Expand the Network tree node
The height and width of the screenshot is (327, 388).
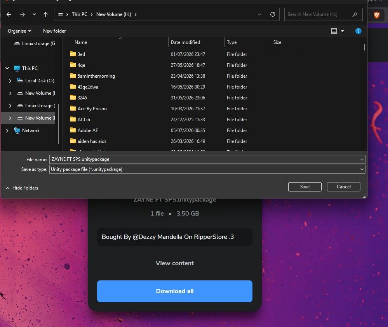coord(7,130)
